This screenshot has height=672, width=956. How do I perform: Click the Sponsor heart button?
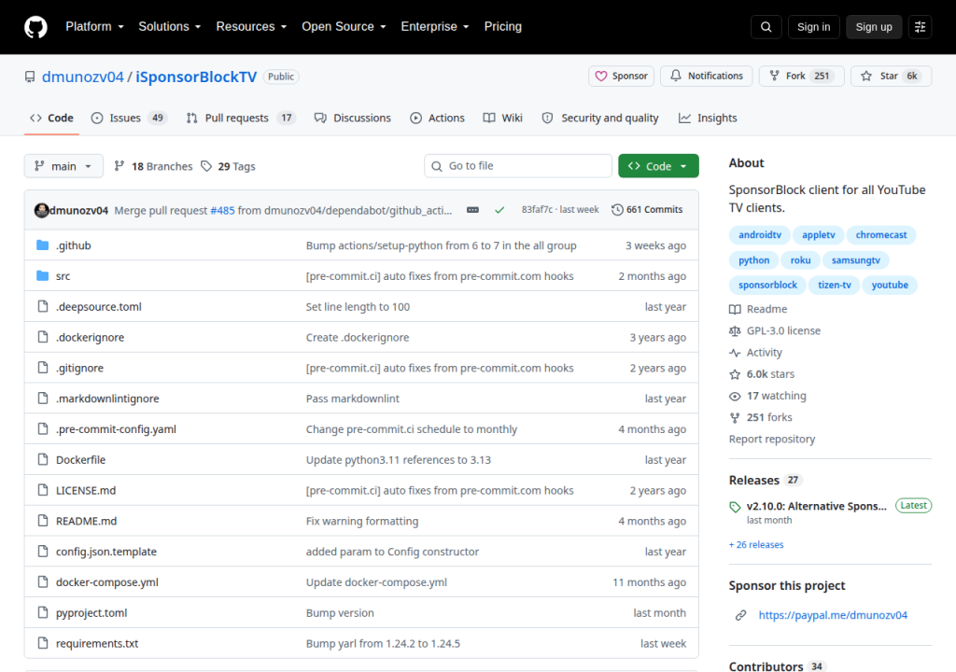(x=621, y=76)
